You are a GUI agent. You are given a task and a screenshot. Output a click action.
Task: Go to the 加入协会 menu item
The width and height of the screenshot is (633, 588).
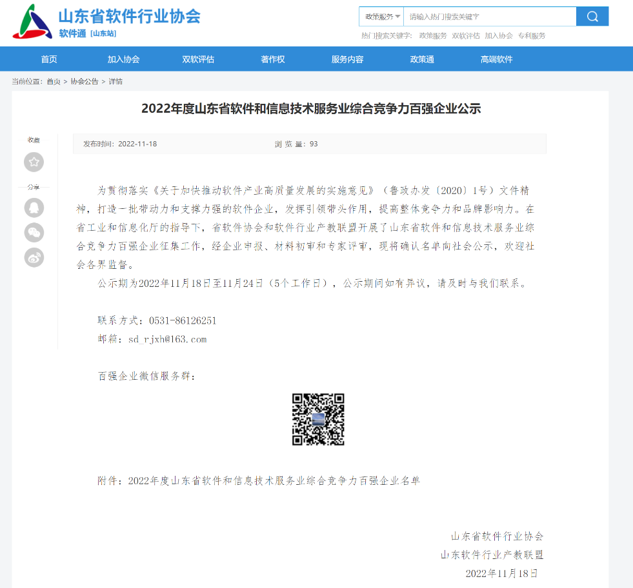[x=123, y=59]
